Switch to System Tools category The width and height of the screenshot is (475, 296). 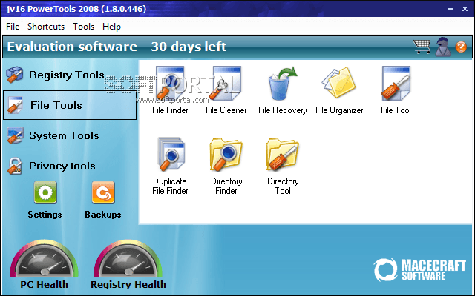pyautogui.click(x=53, y=135)
